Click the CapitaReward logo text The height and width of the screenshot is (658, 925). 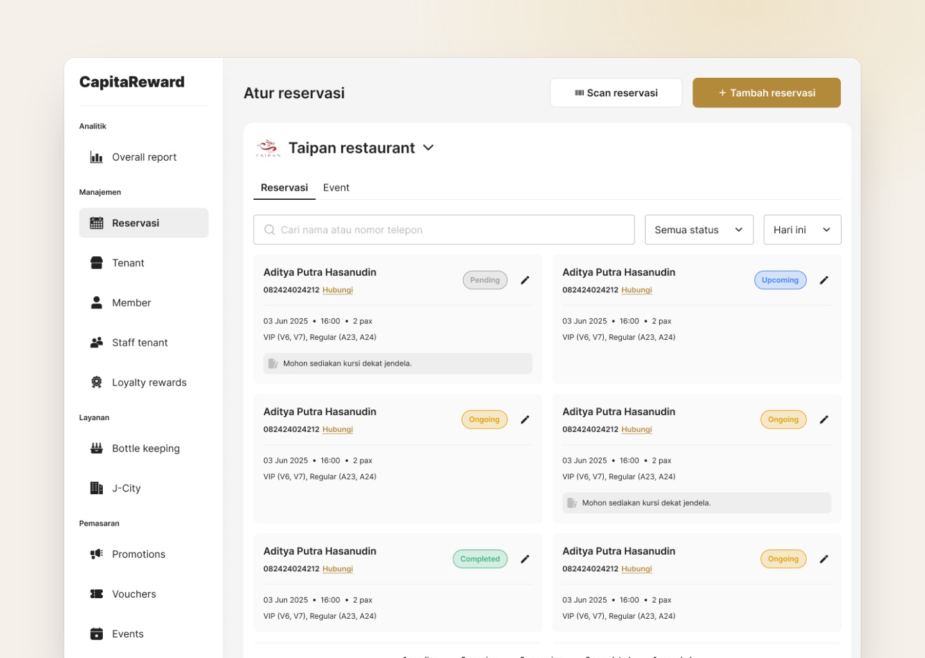point(132,82)
